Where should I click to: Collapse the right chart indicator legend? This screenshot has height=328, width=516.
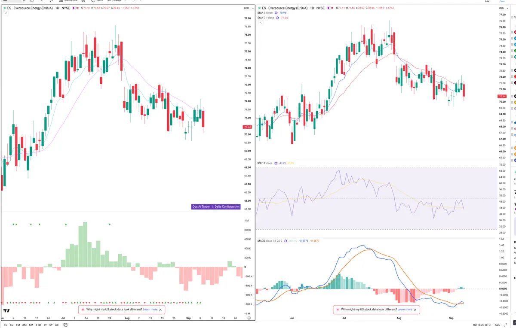tap(261, 23)
